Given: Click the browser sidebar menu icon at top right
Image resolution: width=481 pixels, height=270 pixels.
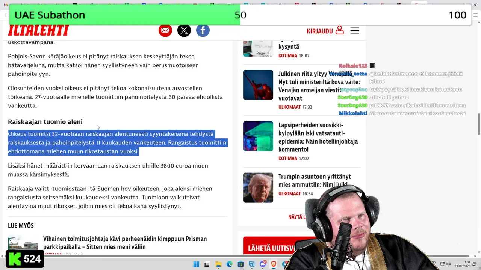Looking at the screenshot, I should point(475,15).
